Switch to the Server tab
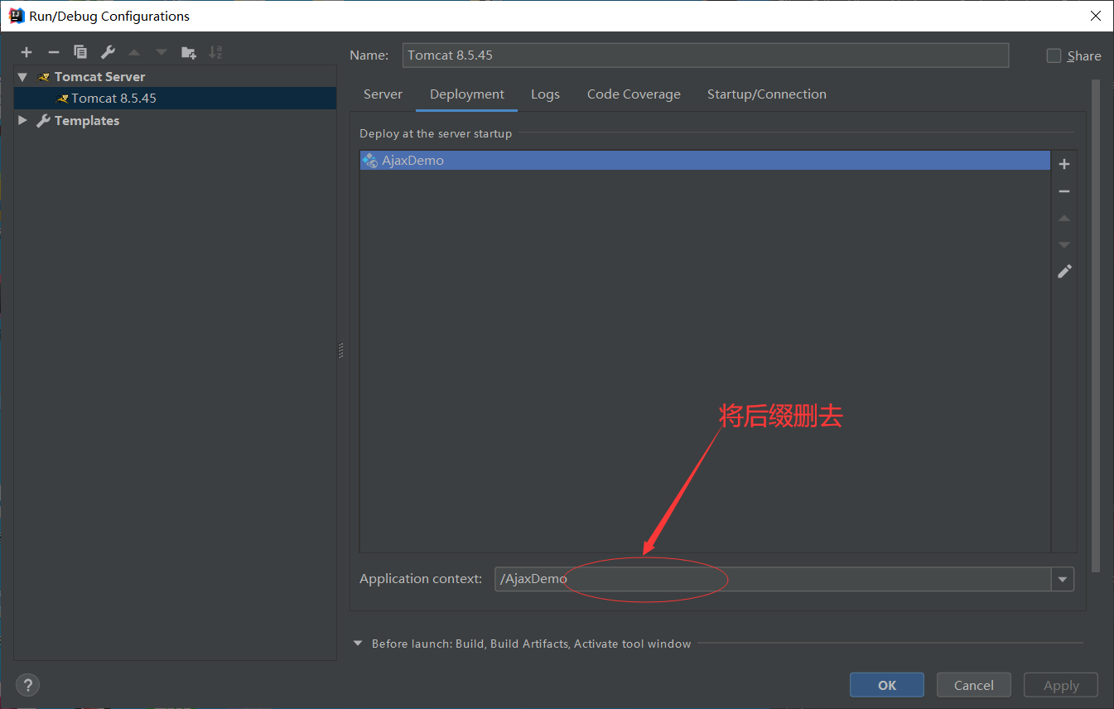Viewport: 1114px width, 709px height. (x=383, y=94)
